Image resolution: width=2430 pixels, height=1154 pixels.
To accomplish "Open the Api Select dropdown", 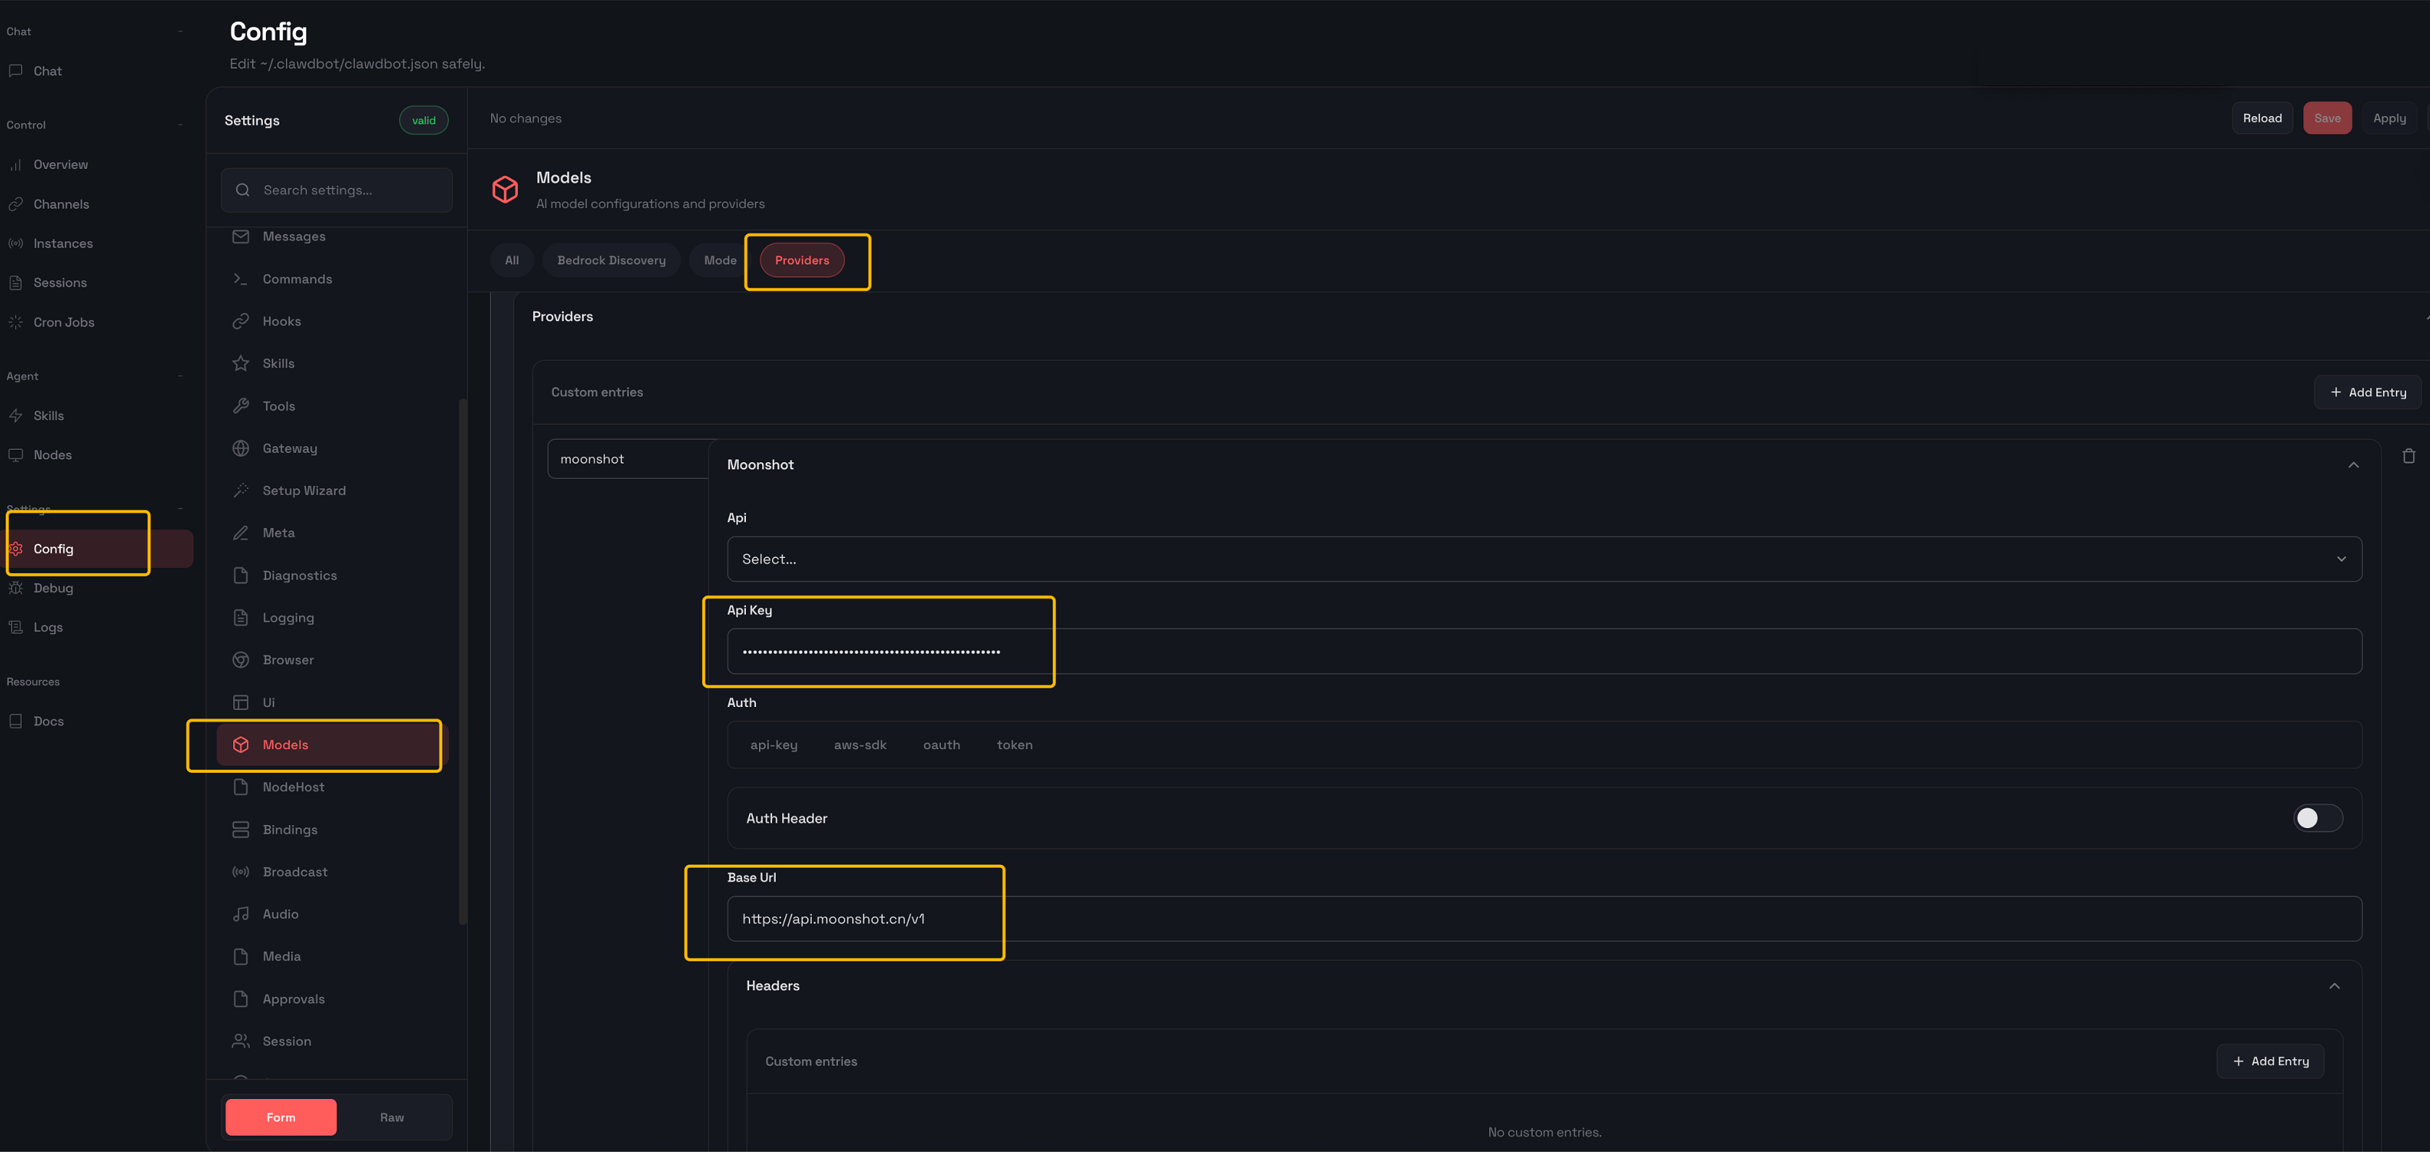I will [1543, 559].
